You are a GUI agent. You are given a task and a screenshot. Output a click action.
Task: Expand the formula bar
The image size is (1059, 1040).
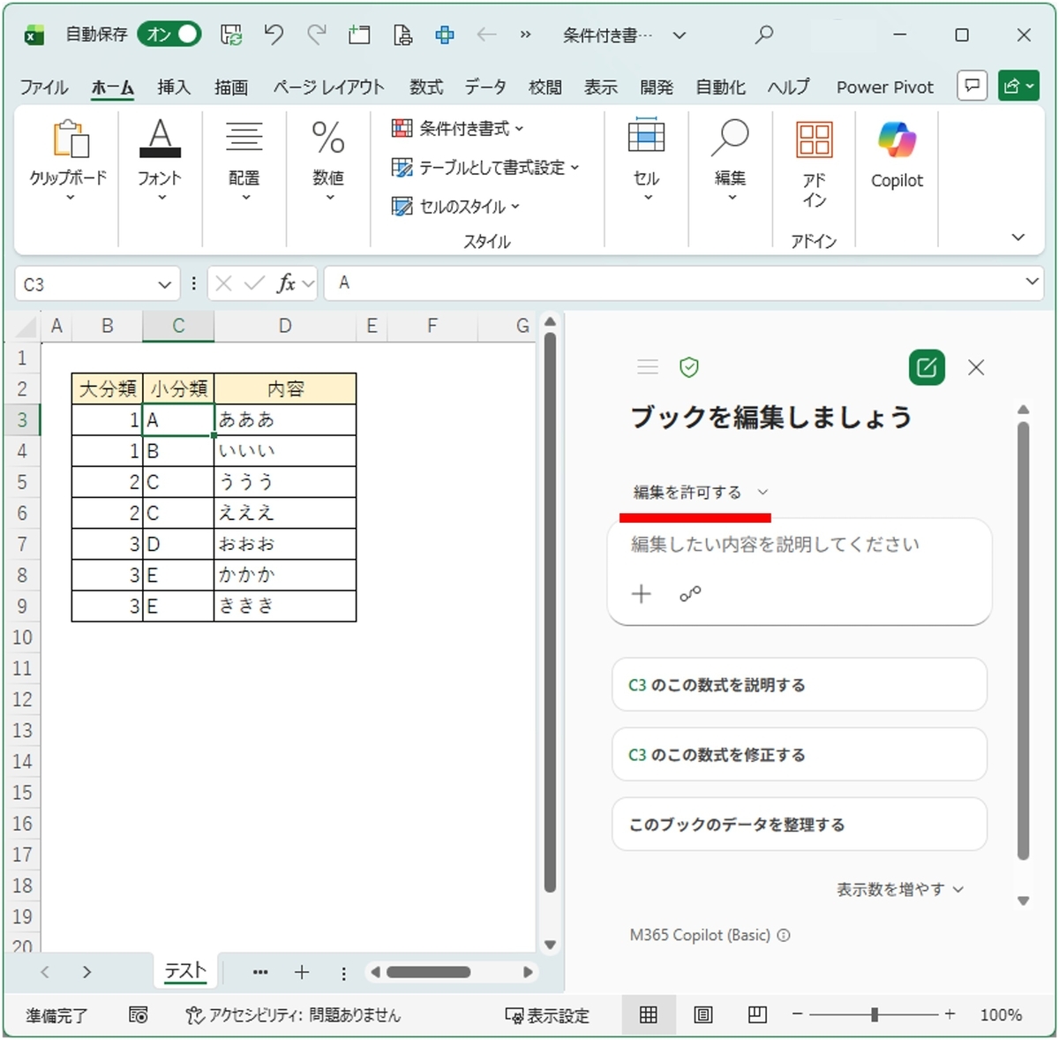tap(1032, 282)
